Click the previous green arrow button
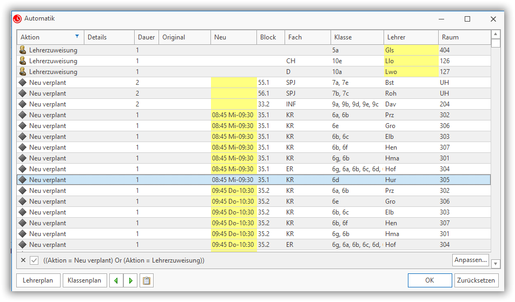The width and height of the screenshot is (515, 302). [116, 280]
